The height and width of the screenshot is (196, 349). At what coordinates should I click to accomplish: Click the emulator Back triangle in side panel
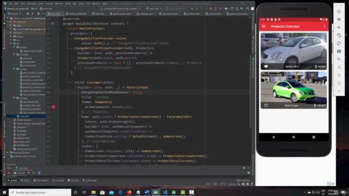[x=339, y=68]
